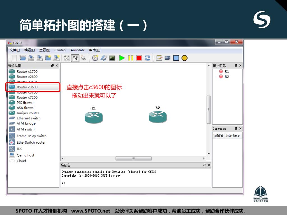Click router R2 on the canvas

tap(158, 117)
